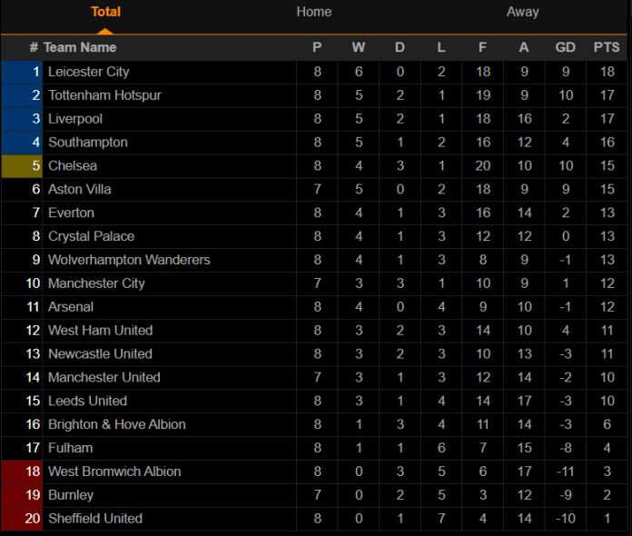Open Sheffield United team link
This screenshot has height=536, width=632.
[95, 518]
